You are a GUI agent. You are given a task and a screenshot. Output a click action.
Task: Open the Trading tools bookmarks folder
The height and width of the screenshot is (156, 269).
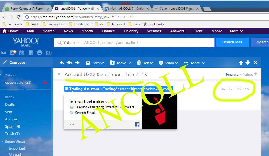(x=54, y=24)
